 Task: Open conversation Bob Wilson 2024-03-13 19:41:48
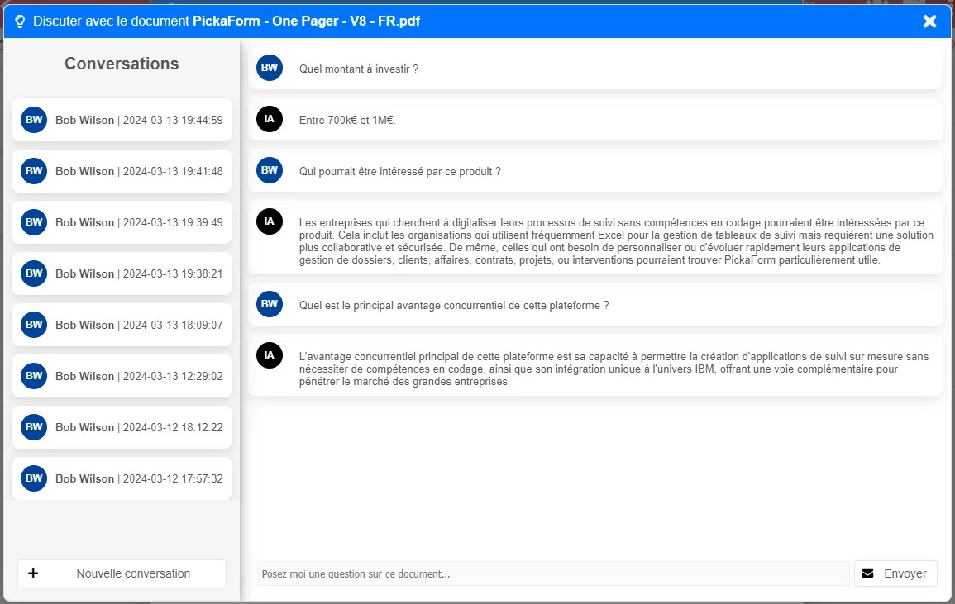click(x=122, y=170)
